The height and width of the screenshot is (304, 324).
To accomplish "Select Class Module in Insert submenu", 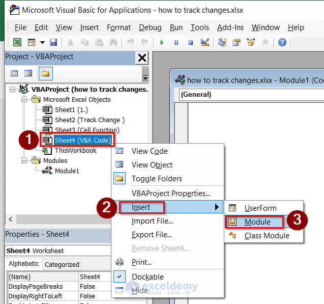I will [x=263, y=236].
